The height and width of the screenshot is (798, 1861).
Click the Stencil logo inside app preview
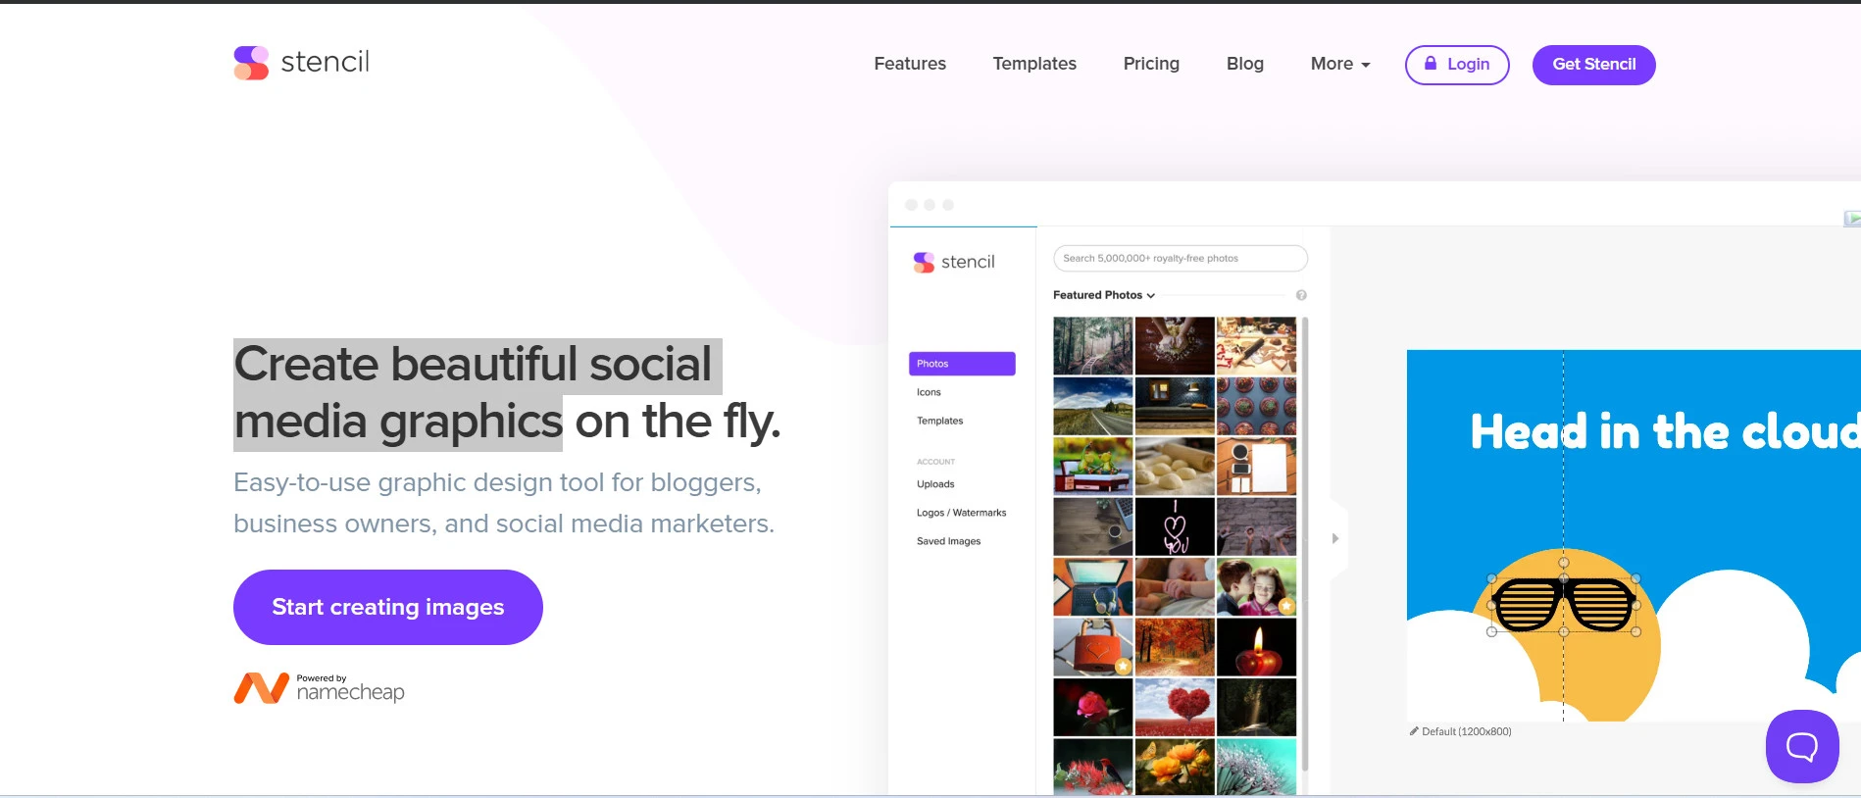pos(954,262)
